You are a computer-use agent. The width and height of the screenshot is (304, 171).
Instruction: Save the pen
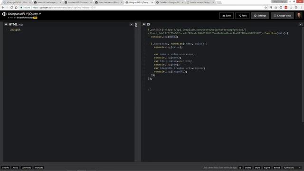point(227,16)
